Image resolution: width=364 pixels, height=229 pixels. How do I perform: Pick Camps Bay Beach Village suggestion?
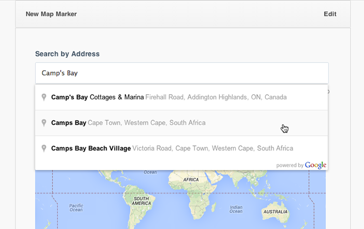pos(91,148)
